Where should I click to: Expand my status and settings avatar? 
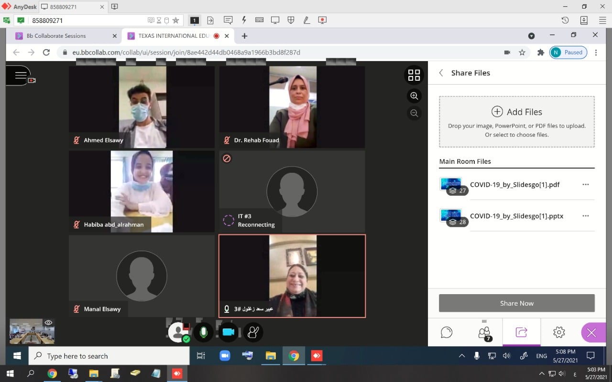click(x=178, y=332)
